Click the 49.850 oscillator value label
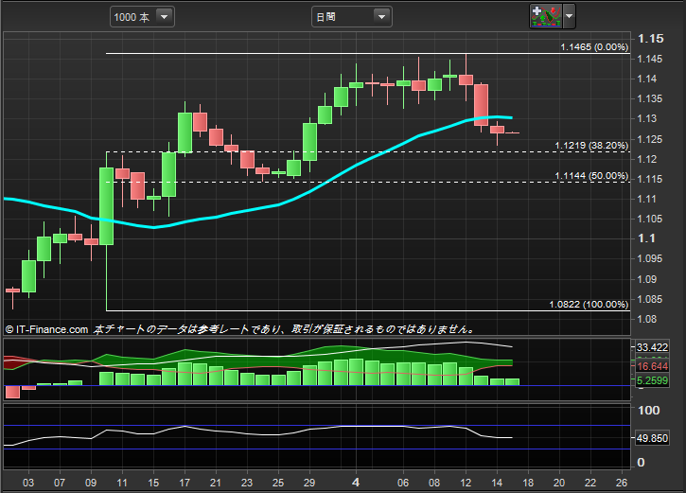686x493 pixels. 652,438
